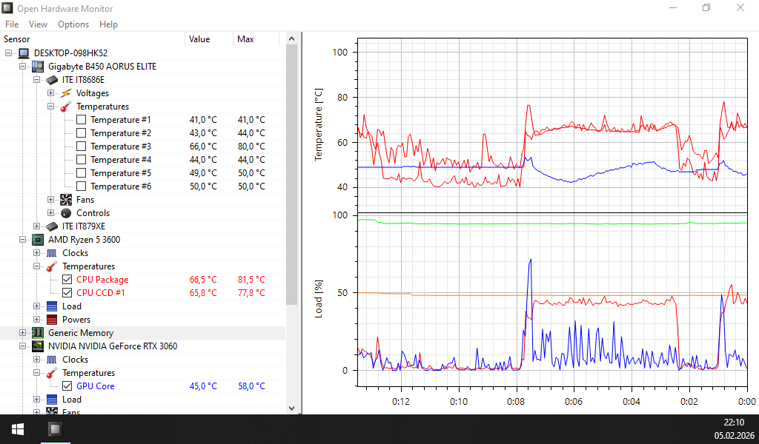Uncheck the GPU Core checkbox
The width and height of the screenshot is (759, 444).
(67, 386)
